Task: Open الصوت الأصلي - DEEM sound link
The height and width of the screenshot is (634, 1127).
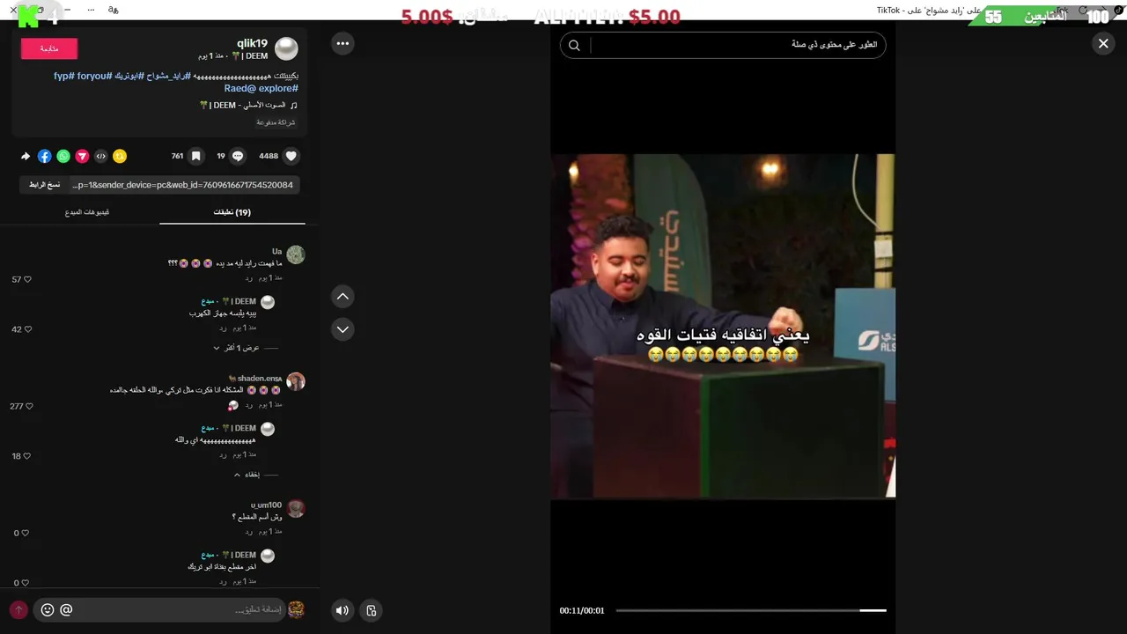Action: tap(242, 105)
